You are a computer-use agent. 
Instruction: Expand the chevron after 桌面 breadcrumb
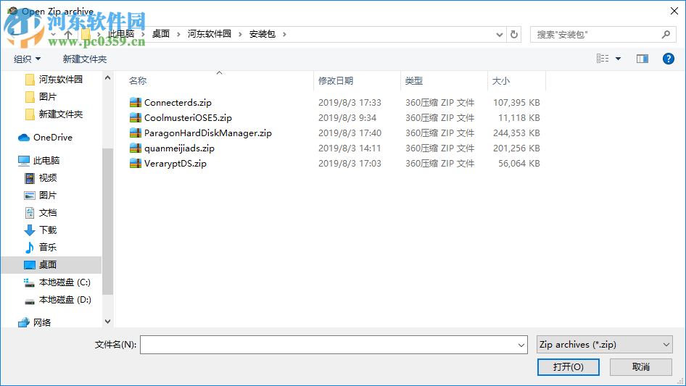coord(178,34)
